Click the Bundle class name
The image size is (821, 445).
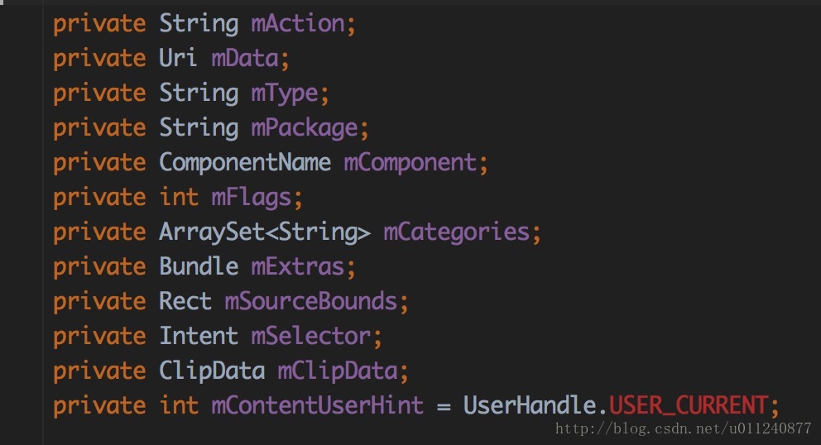(x=199, y=266)
